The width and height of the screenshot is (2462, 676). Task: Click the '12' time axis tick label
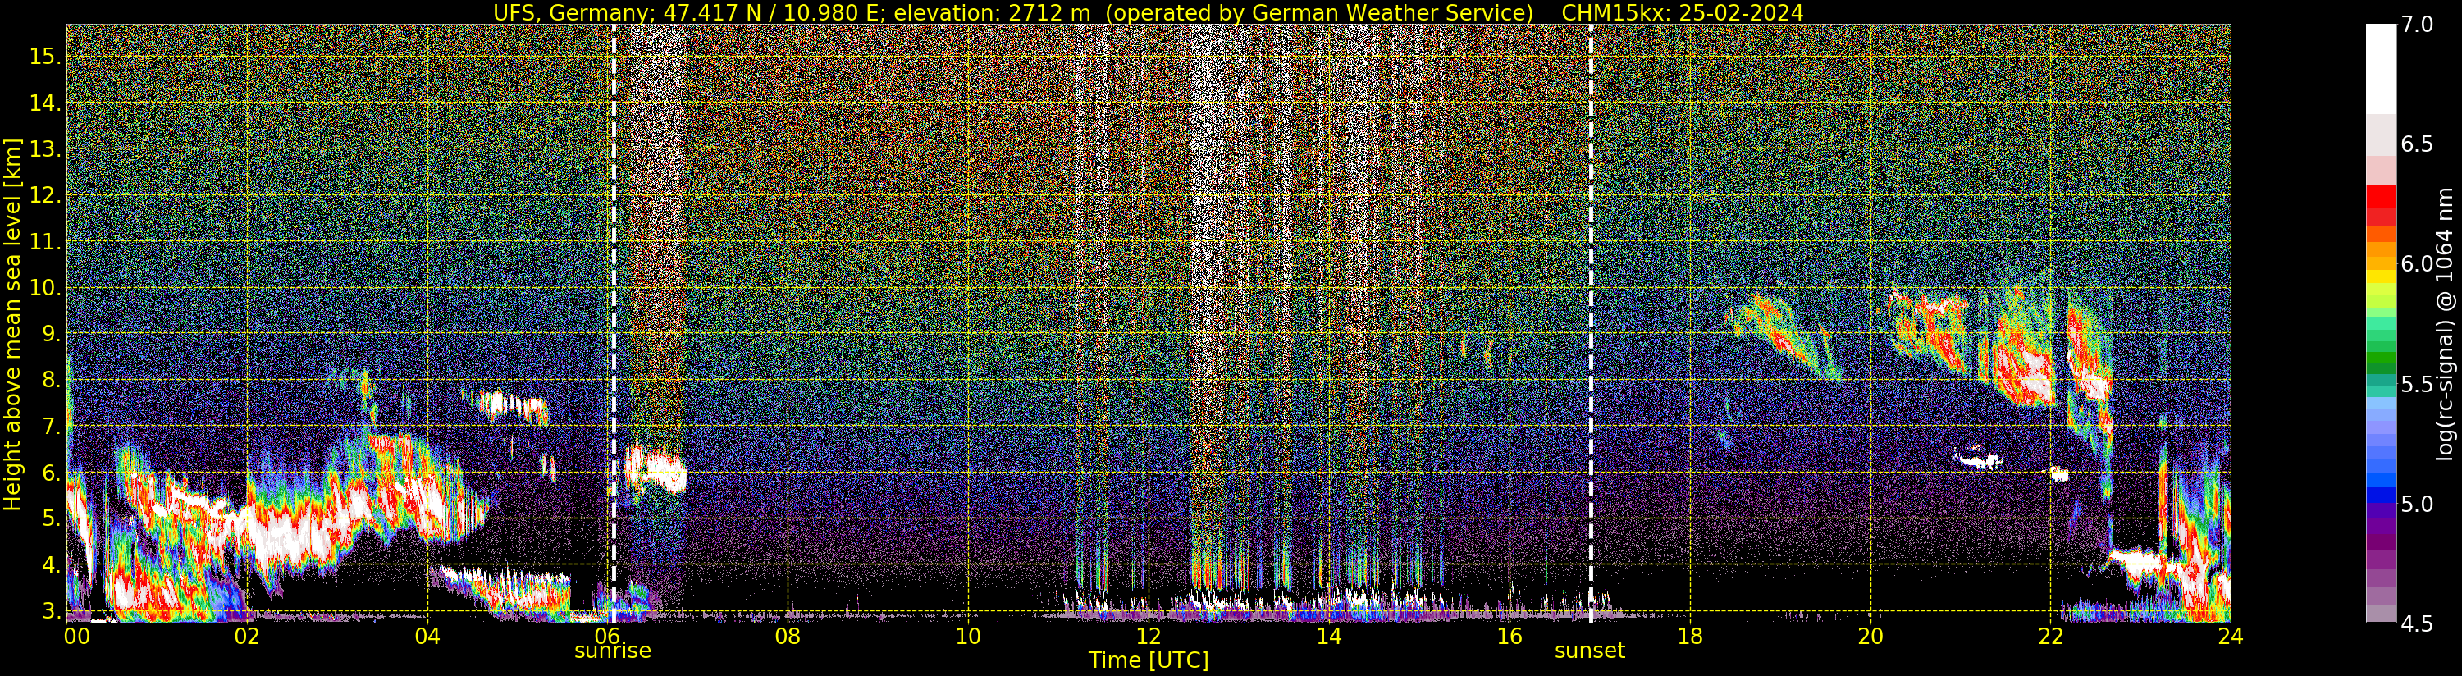(1148, 636)
